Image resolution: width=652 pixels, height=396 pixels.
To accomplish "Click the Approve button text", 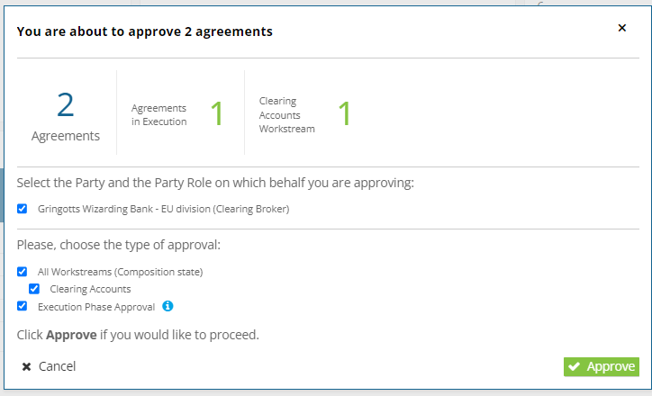I will pos(611,366).
